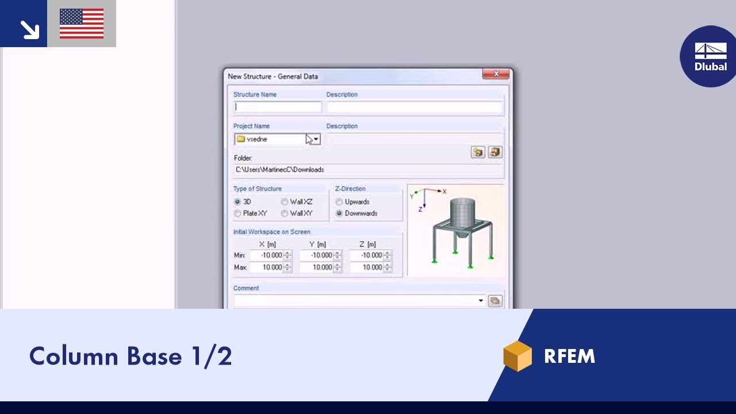
Task: Click the US flag language icon
Action: [82, 24]
